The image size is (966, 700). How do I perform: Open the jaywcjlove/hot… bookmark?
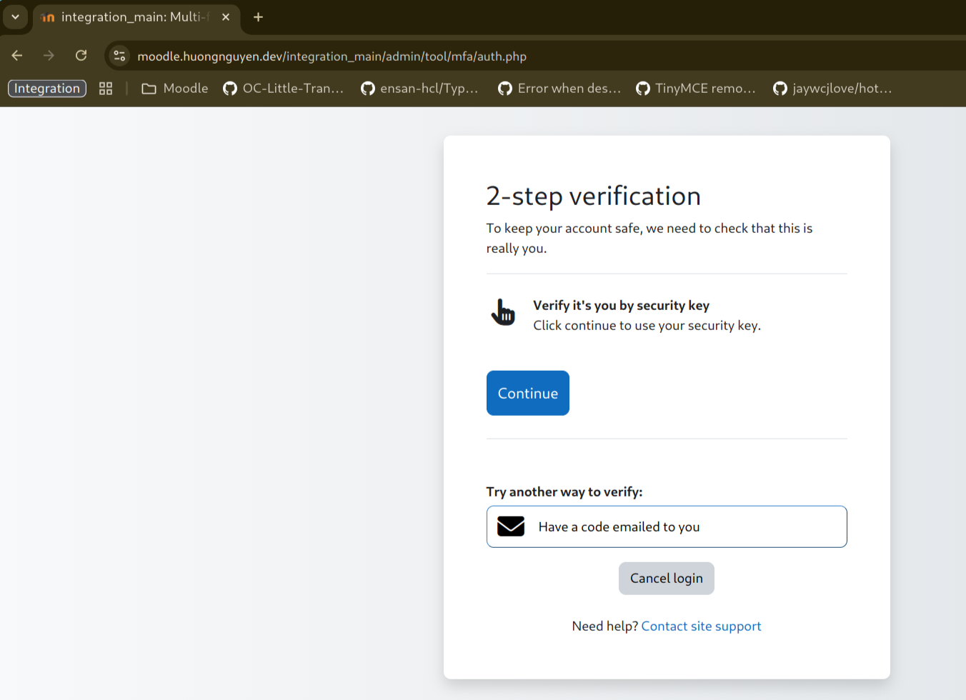pyautogui.click(x=832, y=89)
